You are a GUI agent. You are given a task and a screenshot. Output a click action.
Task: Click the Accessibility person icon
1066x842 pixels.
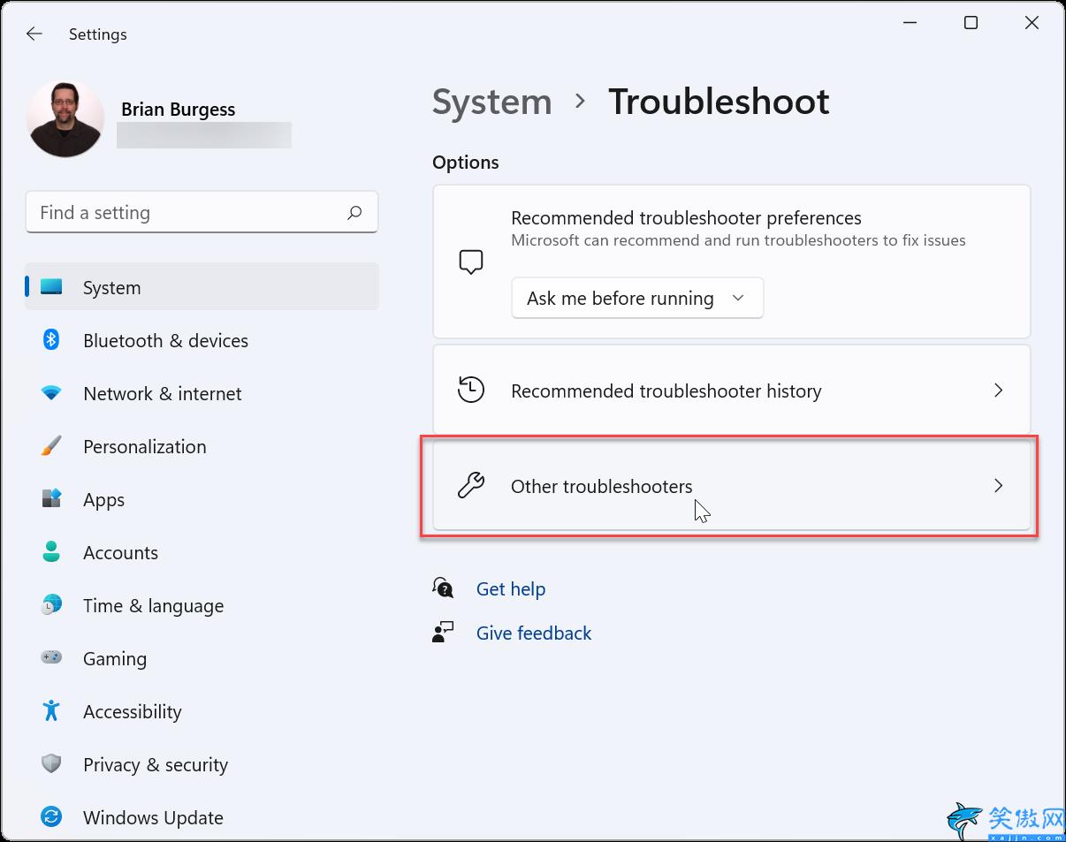pyautogui.click(x=51, y=710)
